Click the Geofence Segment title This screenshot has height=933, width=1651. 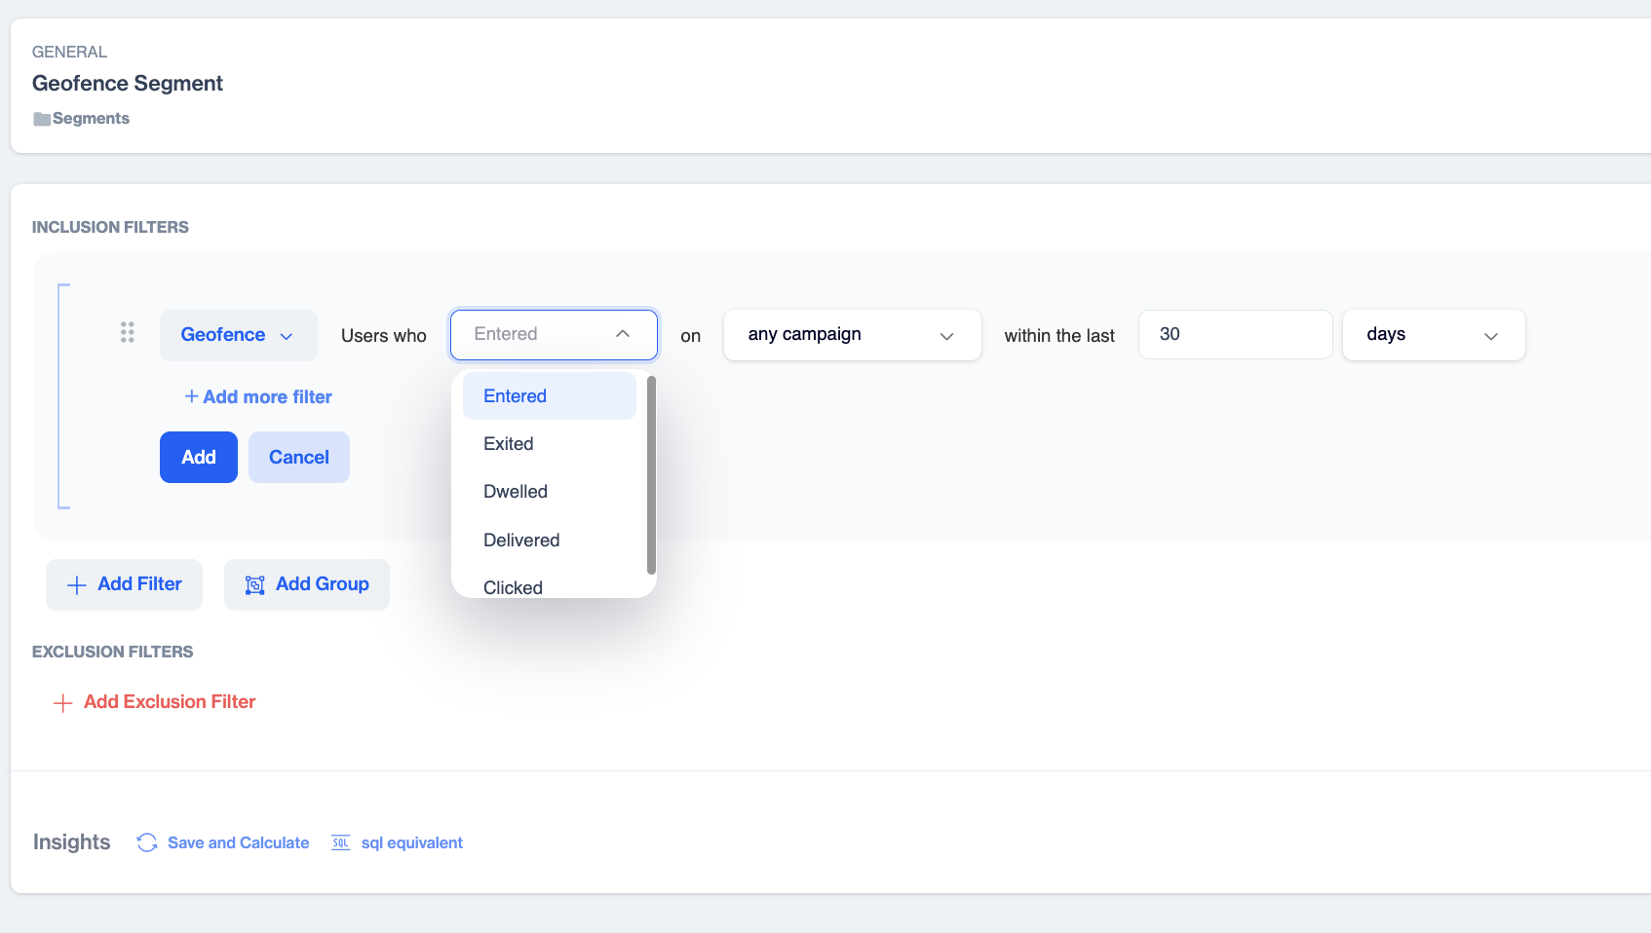click(128, 84)
